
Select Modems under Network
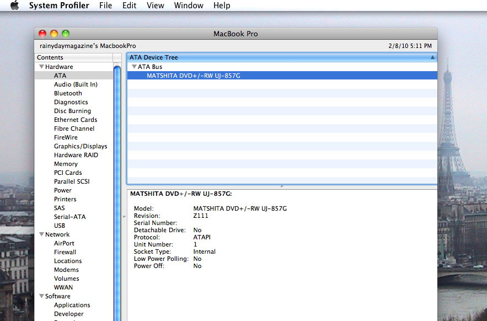[66, 270]
